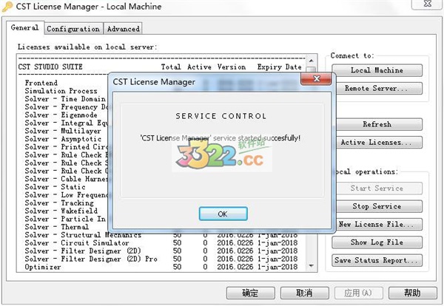
Task: Click the key icon in title bar
Action: click(x=7, y=6)
